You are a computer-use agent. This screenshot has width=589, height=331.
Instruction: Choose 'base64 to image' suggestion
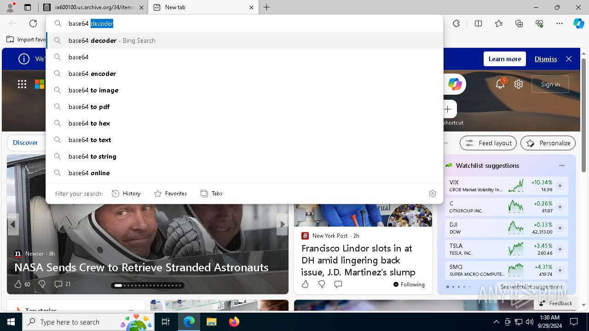tap(244, 90)
